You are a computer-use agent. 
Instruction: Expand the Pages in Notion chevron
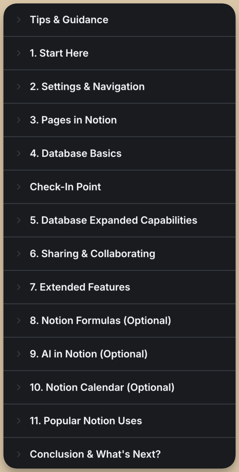tap(18, 120)
